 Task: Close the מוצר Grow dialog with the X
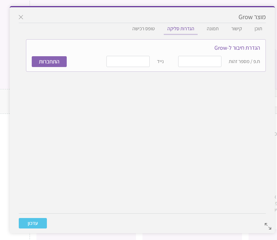pyautogui.click(x=21, y=17)
